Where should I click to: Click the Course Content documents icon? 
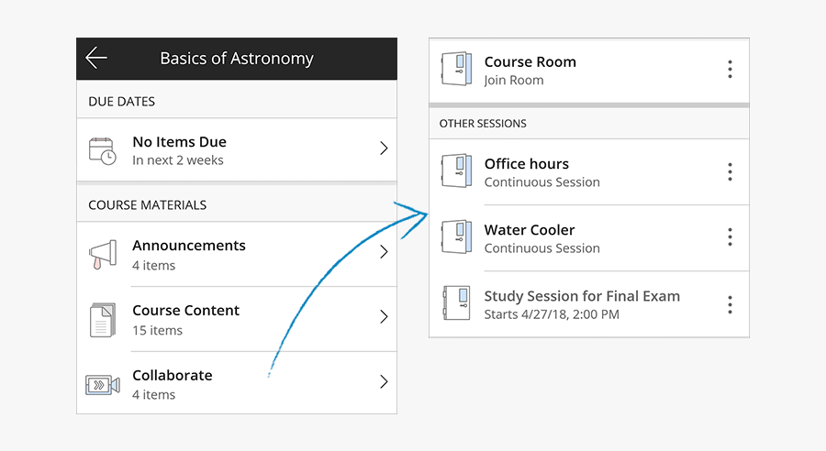coord(102,319)
